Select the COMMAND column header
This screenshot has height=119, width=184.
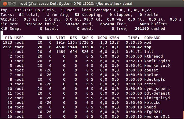pos(152,38)
